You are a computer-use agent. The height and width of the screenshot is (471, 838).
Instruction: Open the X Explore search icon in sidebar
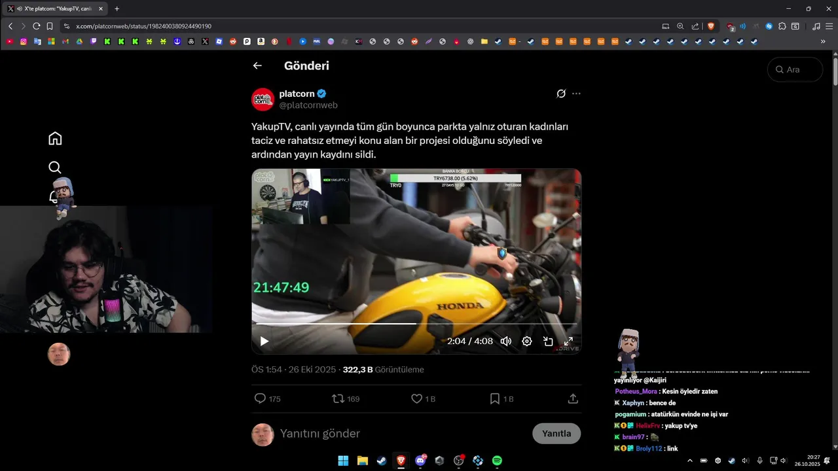pos(55,167)
